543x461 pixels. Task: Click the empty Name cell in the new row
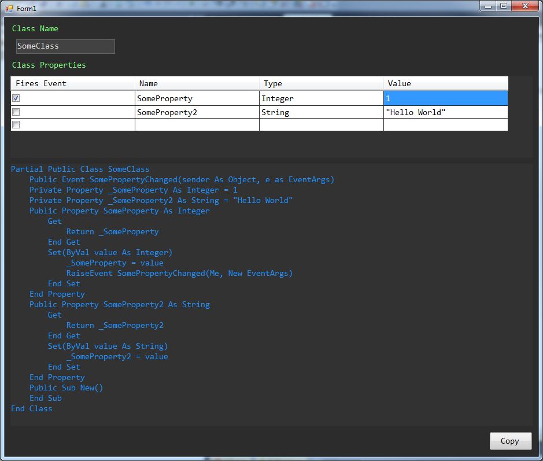click(197, 125)
